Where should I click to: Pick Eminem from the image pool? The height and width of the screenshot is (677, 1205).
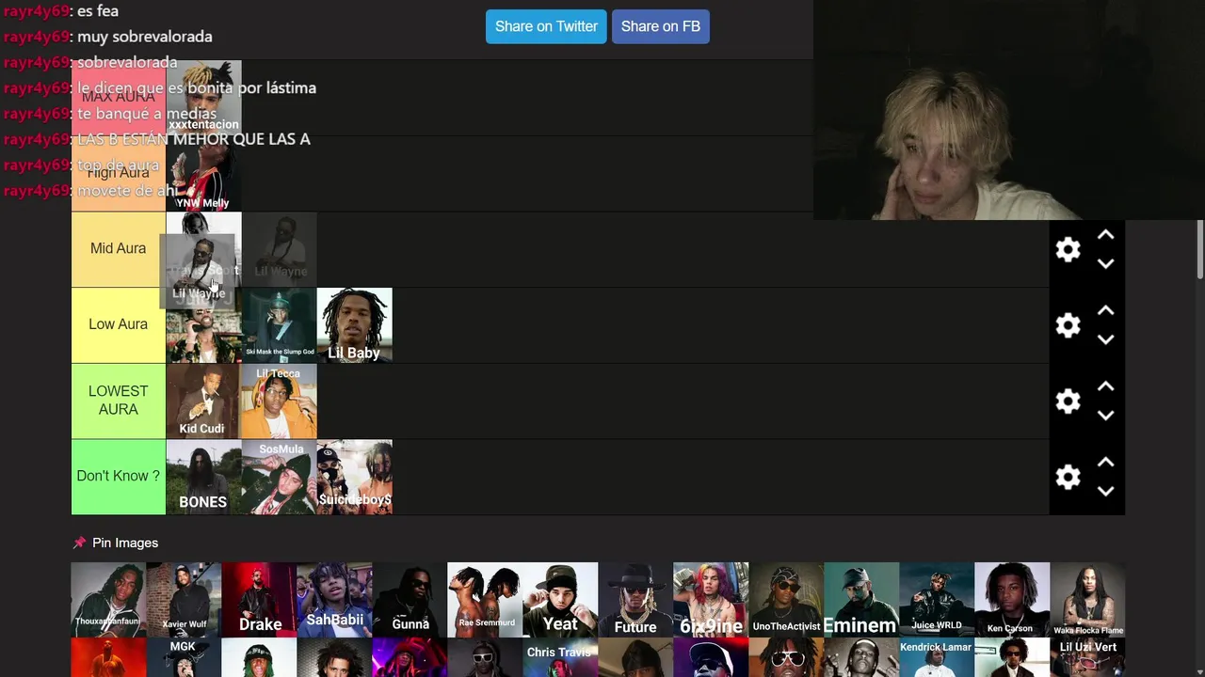(861, 600)
